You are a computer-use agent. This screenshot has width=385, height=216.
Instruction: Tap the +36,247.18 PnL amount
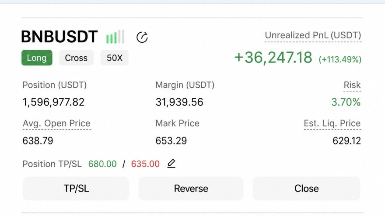[273, 58]
